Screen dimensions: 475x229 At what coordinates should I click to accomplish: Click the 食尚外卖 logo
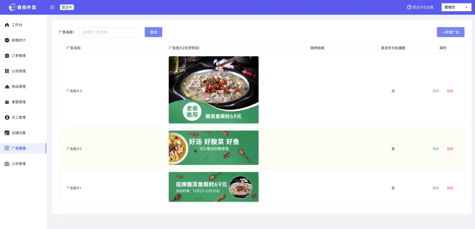point(23,7)
